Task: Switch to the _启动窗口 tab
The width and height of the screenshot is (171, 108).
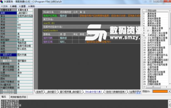Action: point(51,92)
